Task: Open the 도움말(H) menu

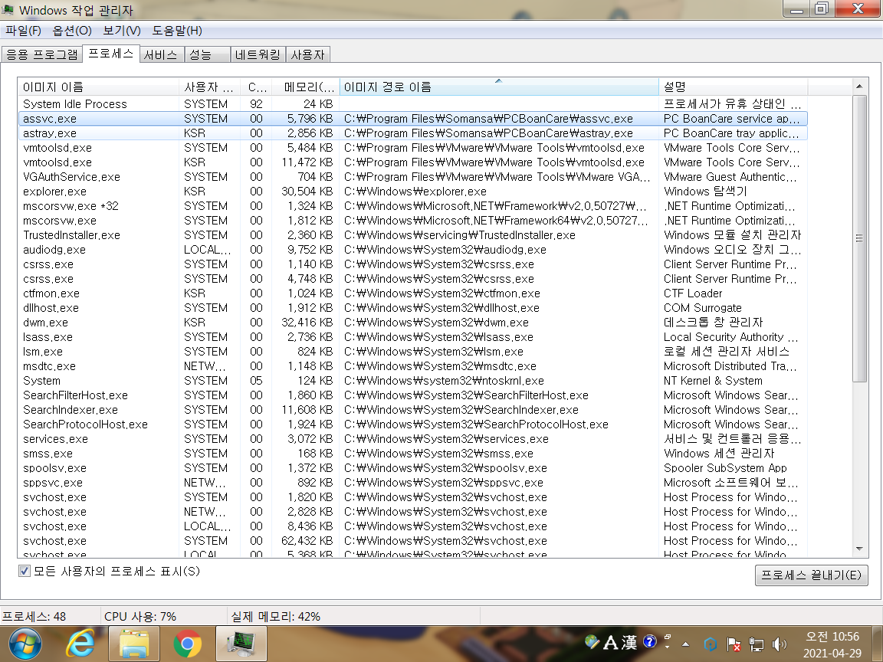Action: (x=177, y=31)
